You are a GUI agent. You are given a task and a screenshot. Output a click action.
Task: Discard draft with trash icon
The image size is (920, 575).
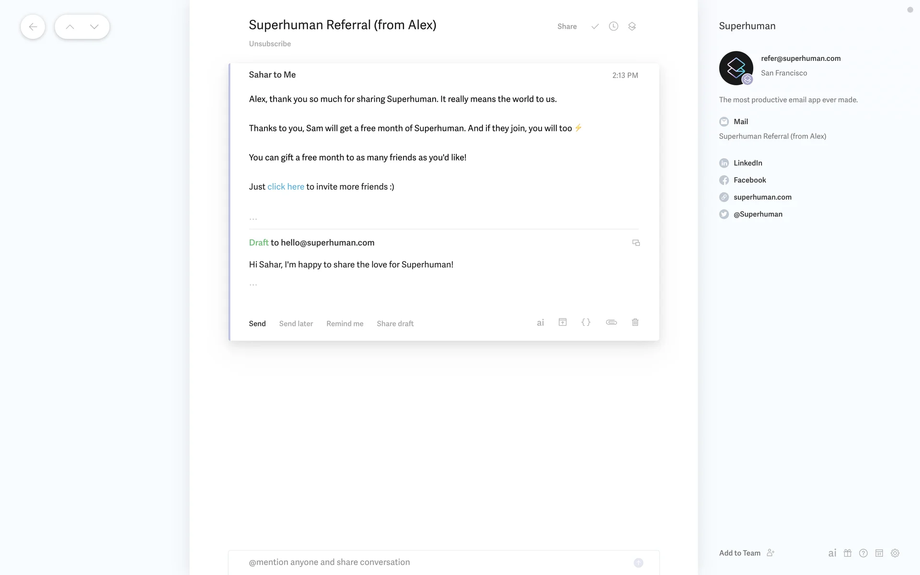(635, 322)
